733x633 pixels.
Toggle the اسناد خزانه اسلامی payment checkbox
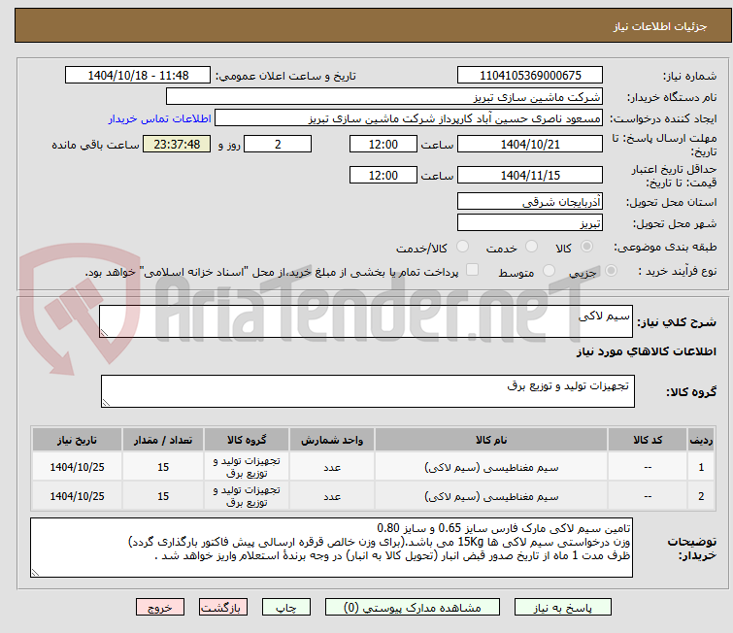click(x=473, y=270)
